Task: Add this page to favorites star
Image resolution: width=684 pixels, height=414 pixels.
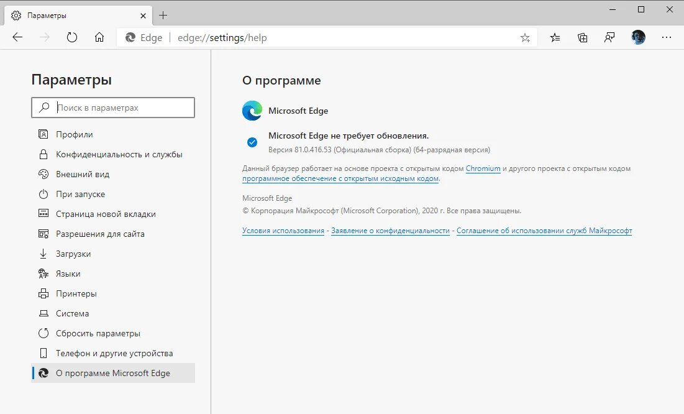Action: (525, 38)
